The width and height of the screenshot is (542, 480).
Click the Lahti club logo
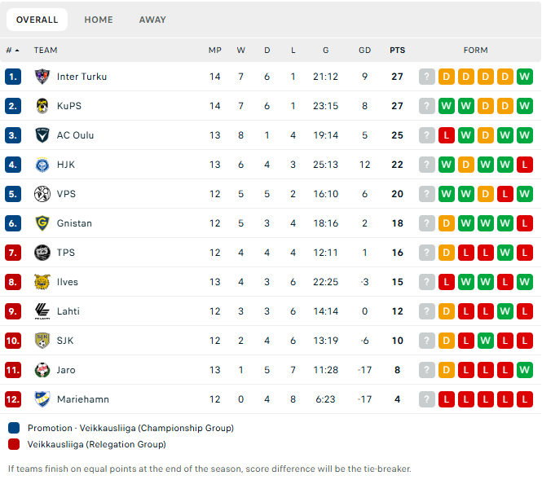pyautogui.click(x=42, y=311)
